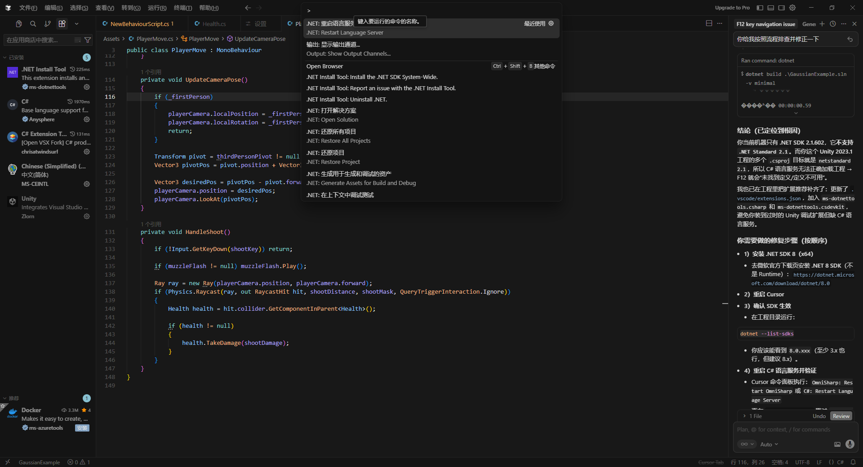Click the filter extensions funnel icon

tap(88, 40)
